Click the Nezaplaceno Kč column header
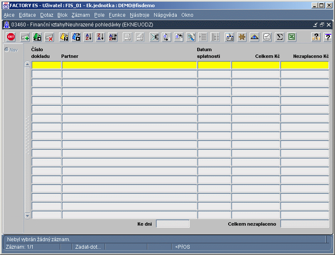Screen dimensions: 335x255 [x=311, y=56]
